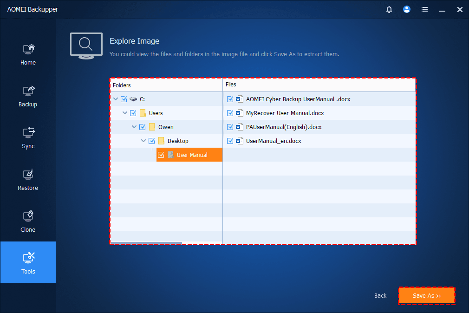Click Word icon of AOMEI Cyber Backup UserManual

[239, 99]
